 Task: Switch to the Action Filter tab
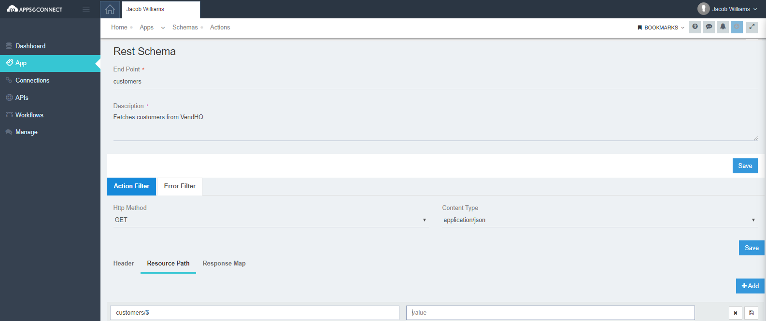point(131,186)
